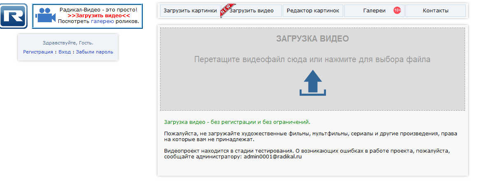Image resolution: width=477 pixels, height=188 pixels.
Task: Click the Радикал-Видео - это просто! banner title
Action: 98,9
